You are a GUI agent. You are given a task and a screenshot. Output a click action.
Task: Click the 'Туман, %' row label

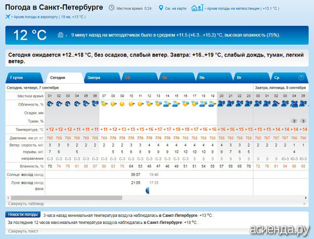(x=36, y=121)
